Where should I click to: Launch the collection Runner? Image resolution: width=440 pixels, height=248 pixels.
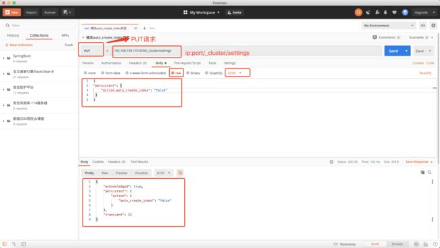tap(49, 12)
